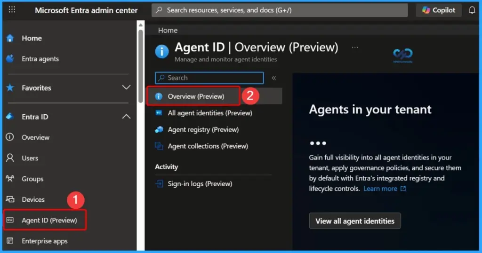The width and height of the screenshot is (482, 253).
Task: Open Enterprise apps in sidebar
Action: pos(45,241)
